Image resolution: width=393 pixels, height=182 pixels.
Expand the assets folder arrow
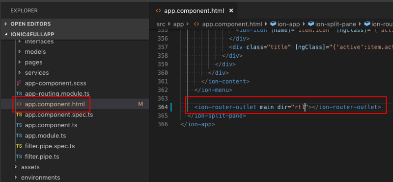pyautogui.click(x=16, y=167)
